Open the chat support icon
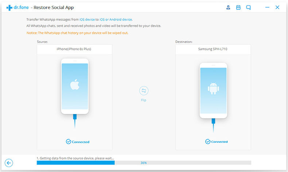The image size is (288, 172). click(248, 7)
